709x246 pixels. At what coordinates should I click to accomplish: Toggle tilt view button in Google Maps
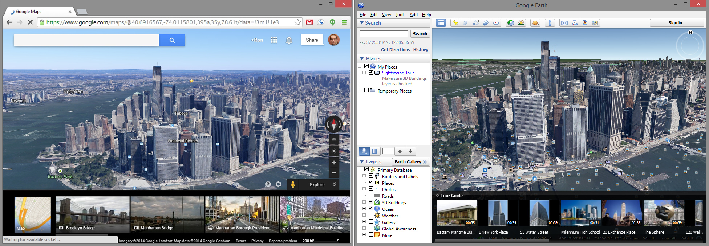click(x=334, y=139)
